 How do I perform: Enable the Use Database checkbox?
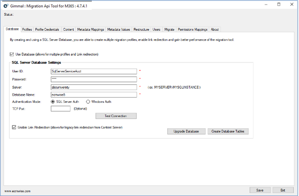12,54
